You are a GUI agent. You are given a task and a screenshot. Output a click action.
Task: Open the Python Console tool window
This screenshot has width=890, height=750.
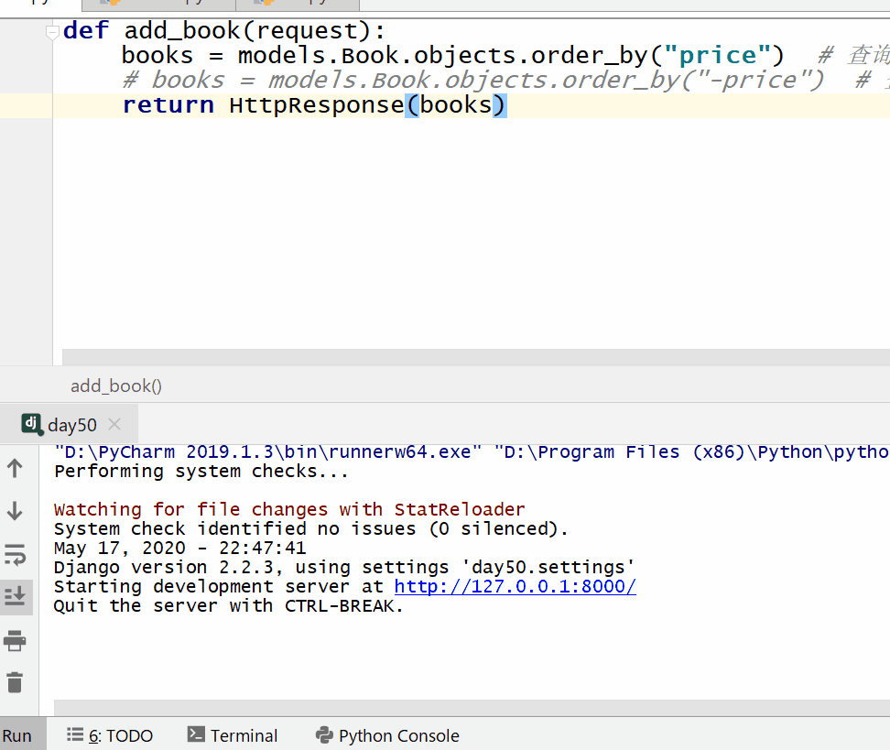(387, 735)
